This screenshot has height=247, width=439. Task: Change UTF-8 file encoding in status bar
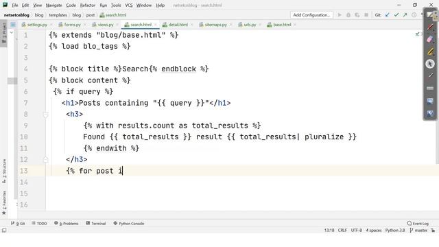[x=357, y=231]
